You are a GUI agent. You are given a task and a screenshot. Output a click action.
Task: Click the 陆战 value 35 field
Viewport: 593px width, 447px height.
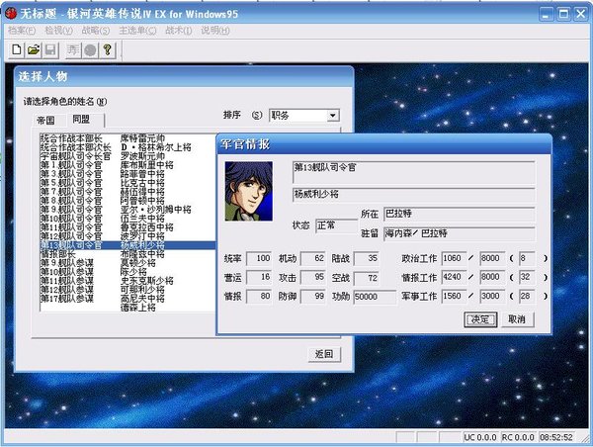(367, 258)
